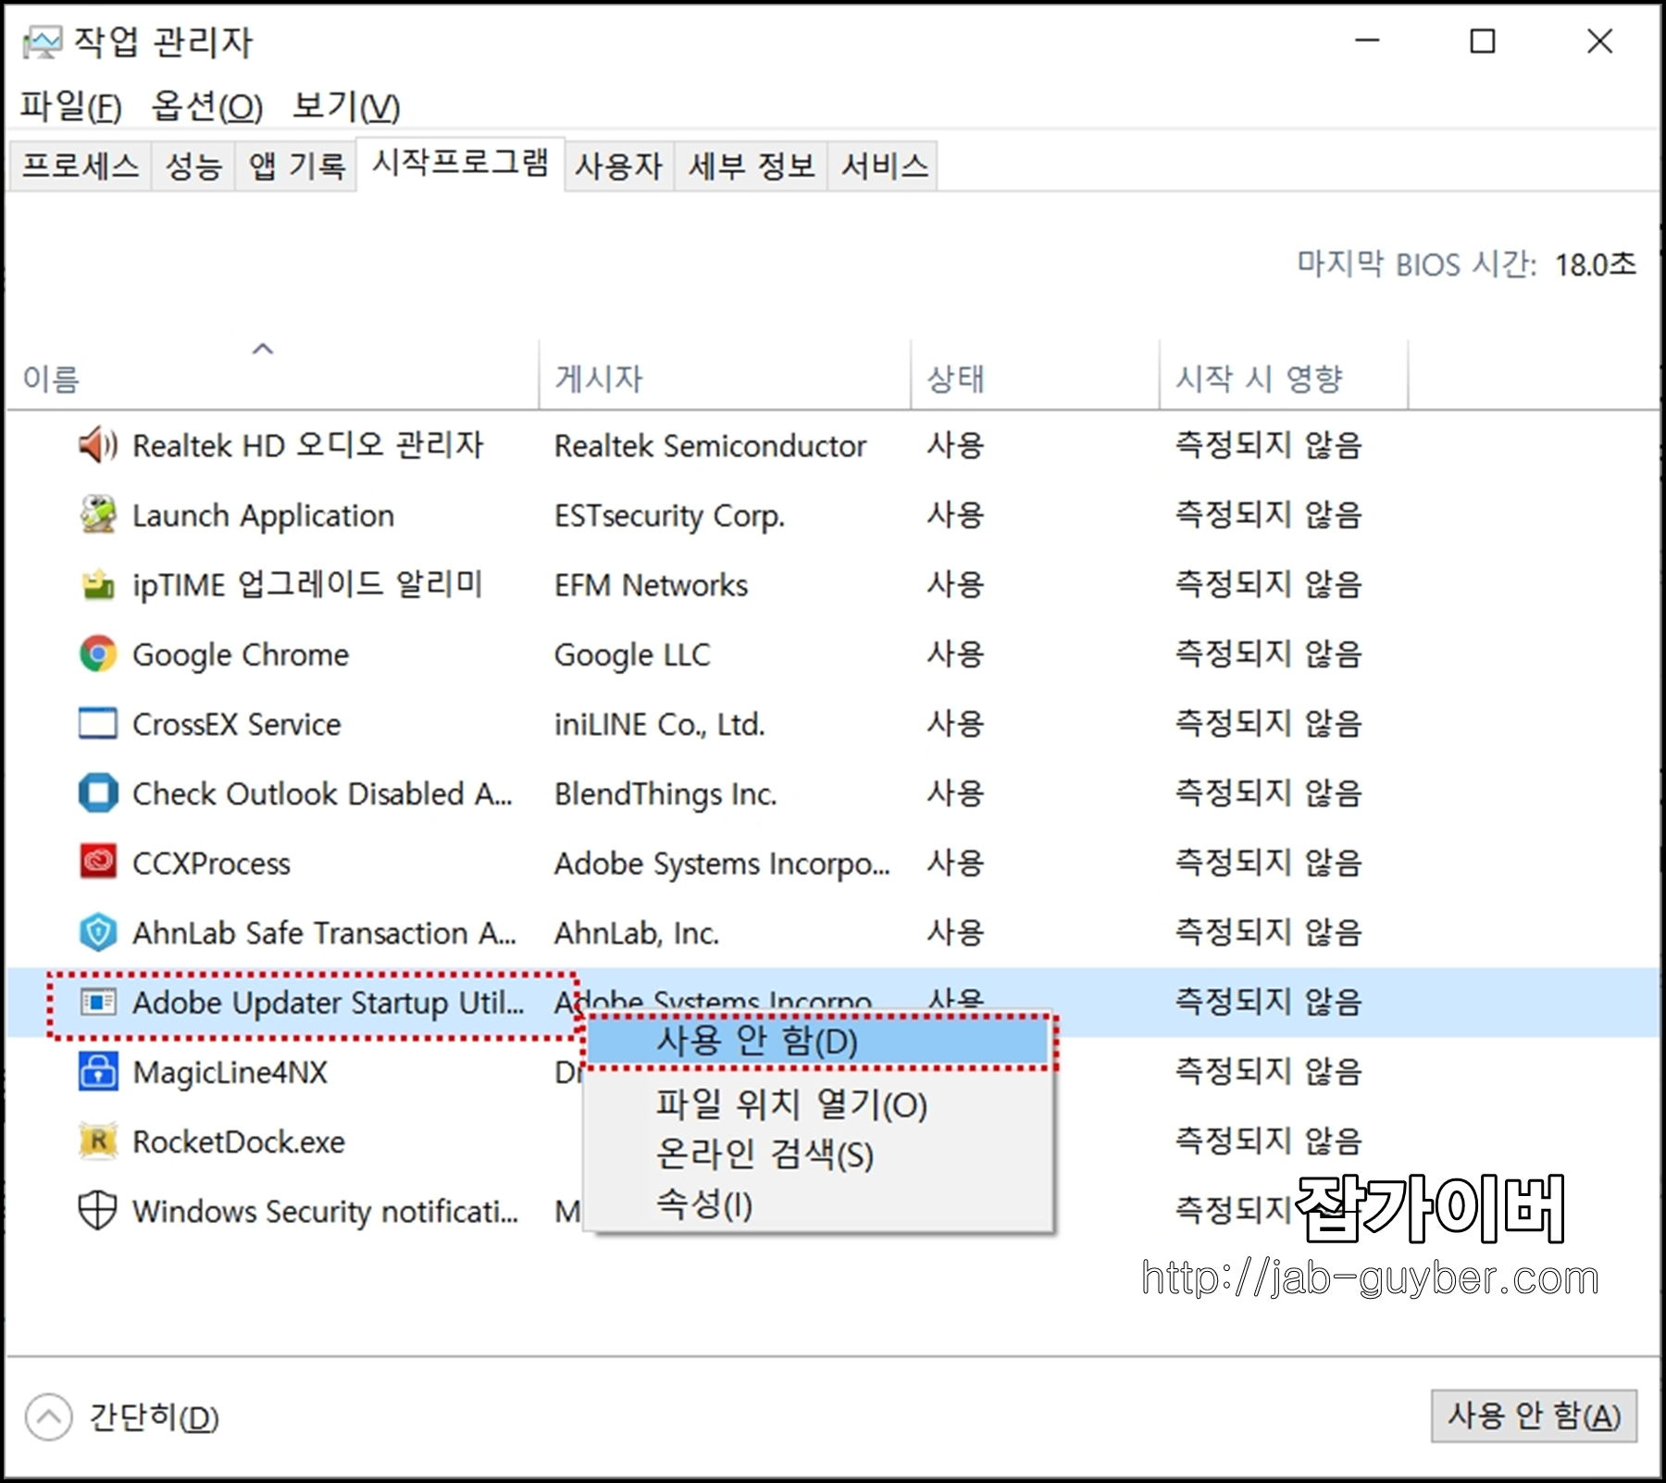Click the Check Outlook Disabled icon
The image size is (1666, 1483).
(x=97, y=793)
